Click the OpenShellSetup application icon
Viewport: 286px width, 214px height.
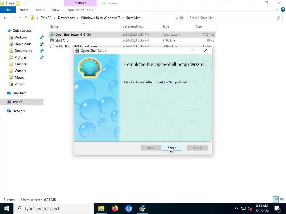[52, 34]
